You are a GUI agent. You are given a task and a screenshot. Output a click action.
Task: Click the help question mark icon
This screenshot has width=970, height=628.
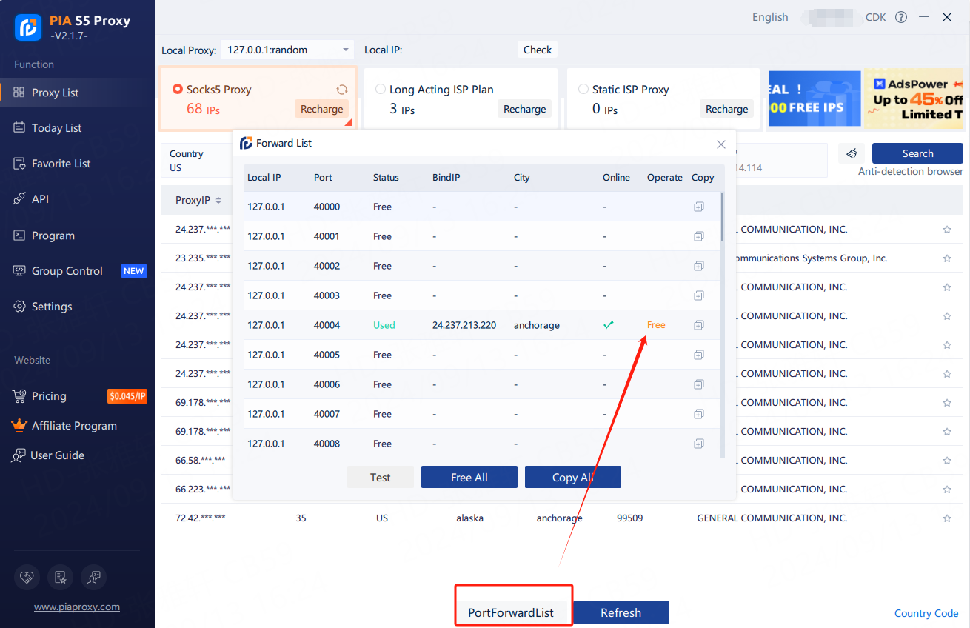tap(901, 17)
